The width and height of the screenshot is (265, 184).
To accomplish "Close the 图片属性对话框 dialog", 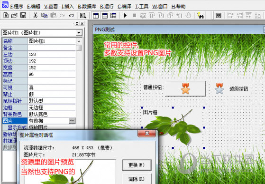I will tap(146, 133).
